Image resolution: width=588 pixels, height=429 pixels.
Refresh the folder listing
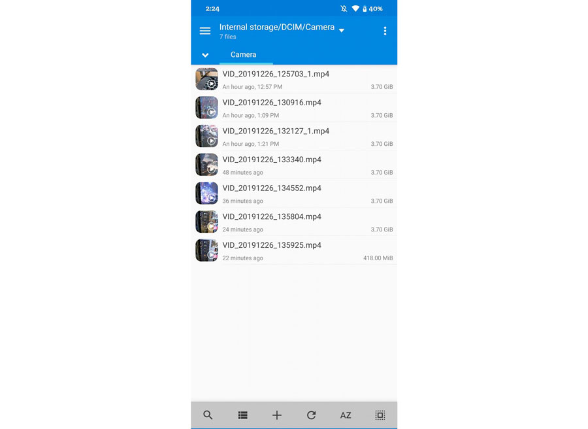[x=311, y=415]
